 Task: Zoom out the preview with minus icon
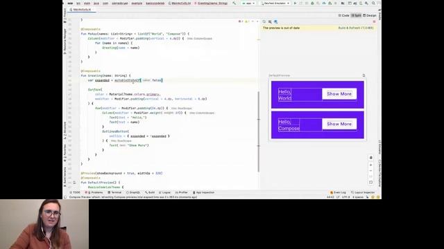point(370,171)
